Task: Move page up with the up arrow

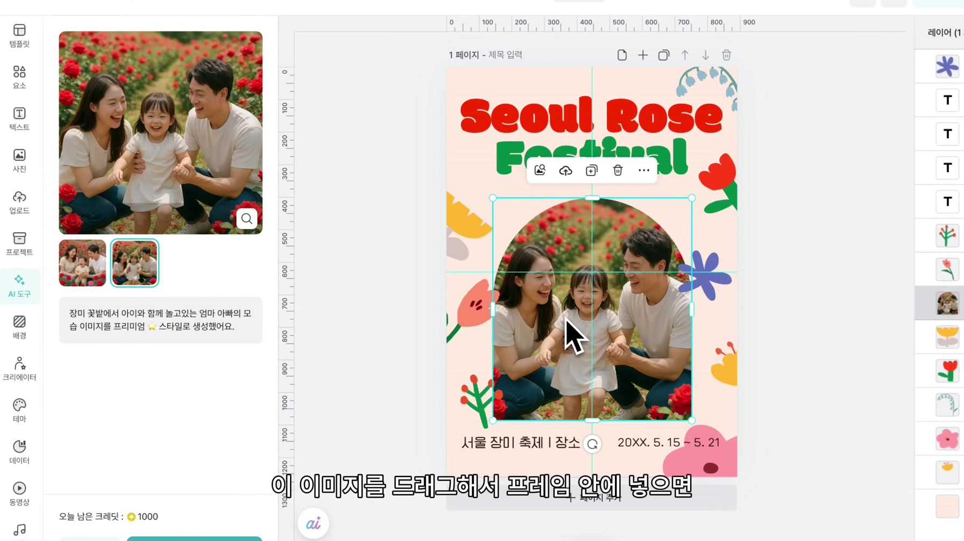Action: click(685, 55)
